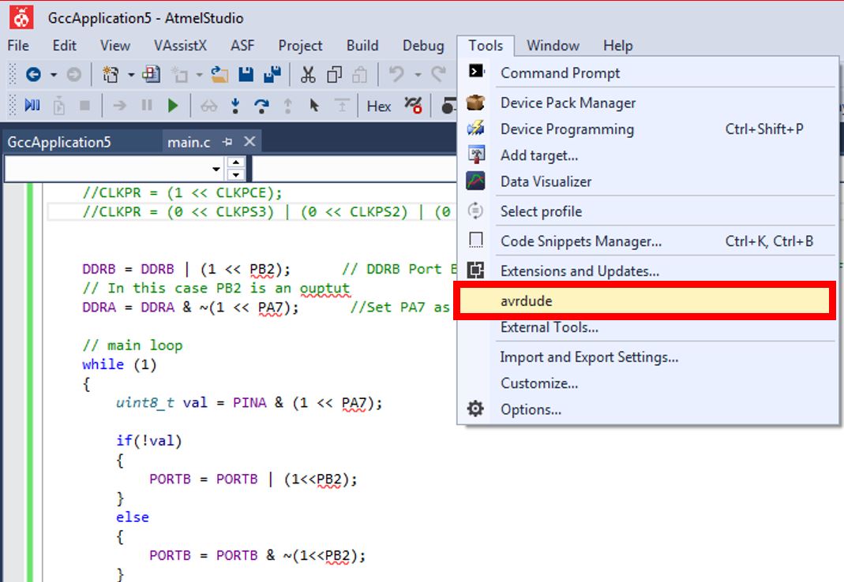This screenshot has width=844, height=582.
Task: Open the Edit menu
Action: coord(65,46)
